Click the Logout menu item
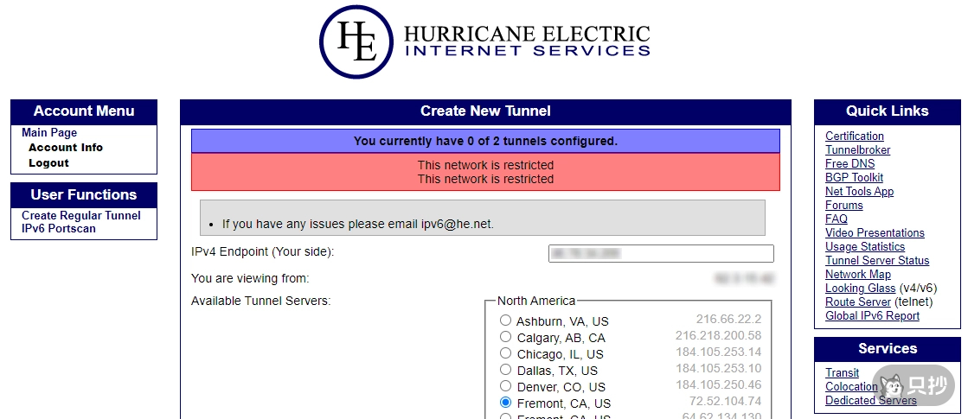 [x=48, y=163]
